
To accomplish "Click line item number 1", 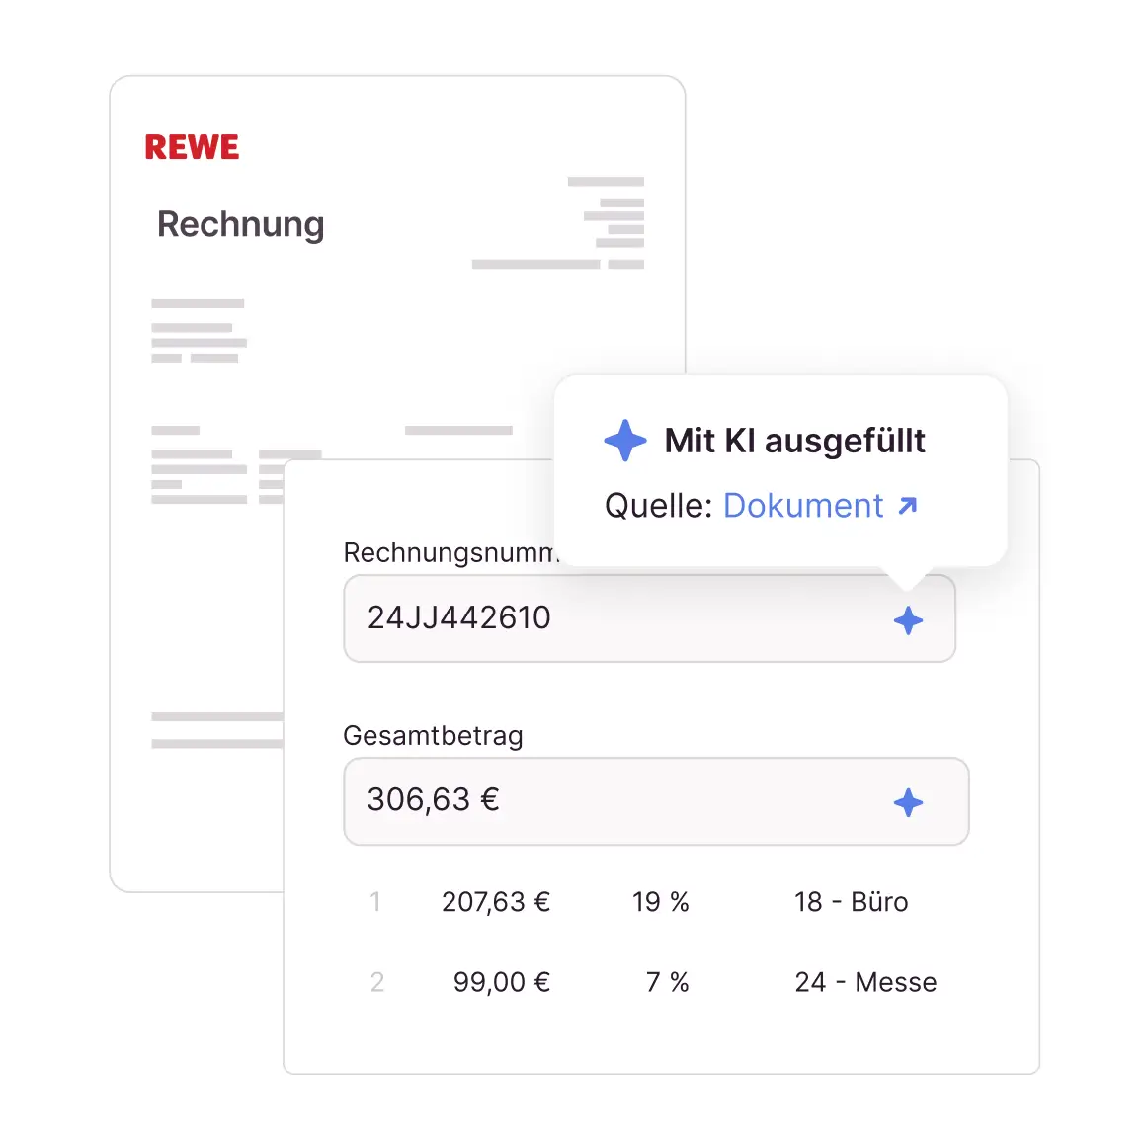I will [x=375, y=902].
